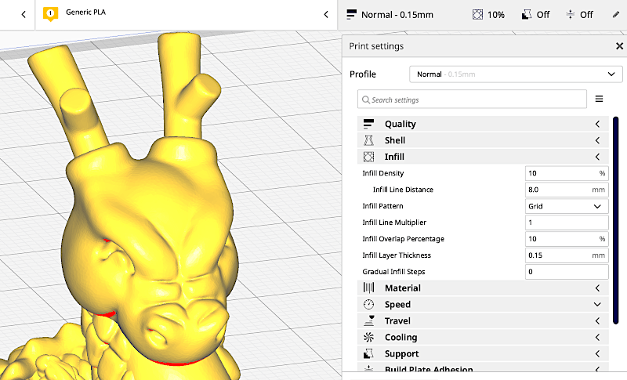The image size is (627, 380).
Task: Click the support Off indicator icon in header
Action: pos(527,15)
